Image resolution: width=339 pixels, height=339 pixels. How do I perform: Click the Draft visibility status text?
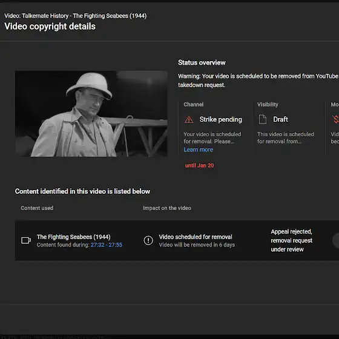pyautogui.click(x=280, y=119)
